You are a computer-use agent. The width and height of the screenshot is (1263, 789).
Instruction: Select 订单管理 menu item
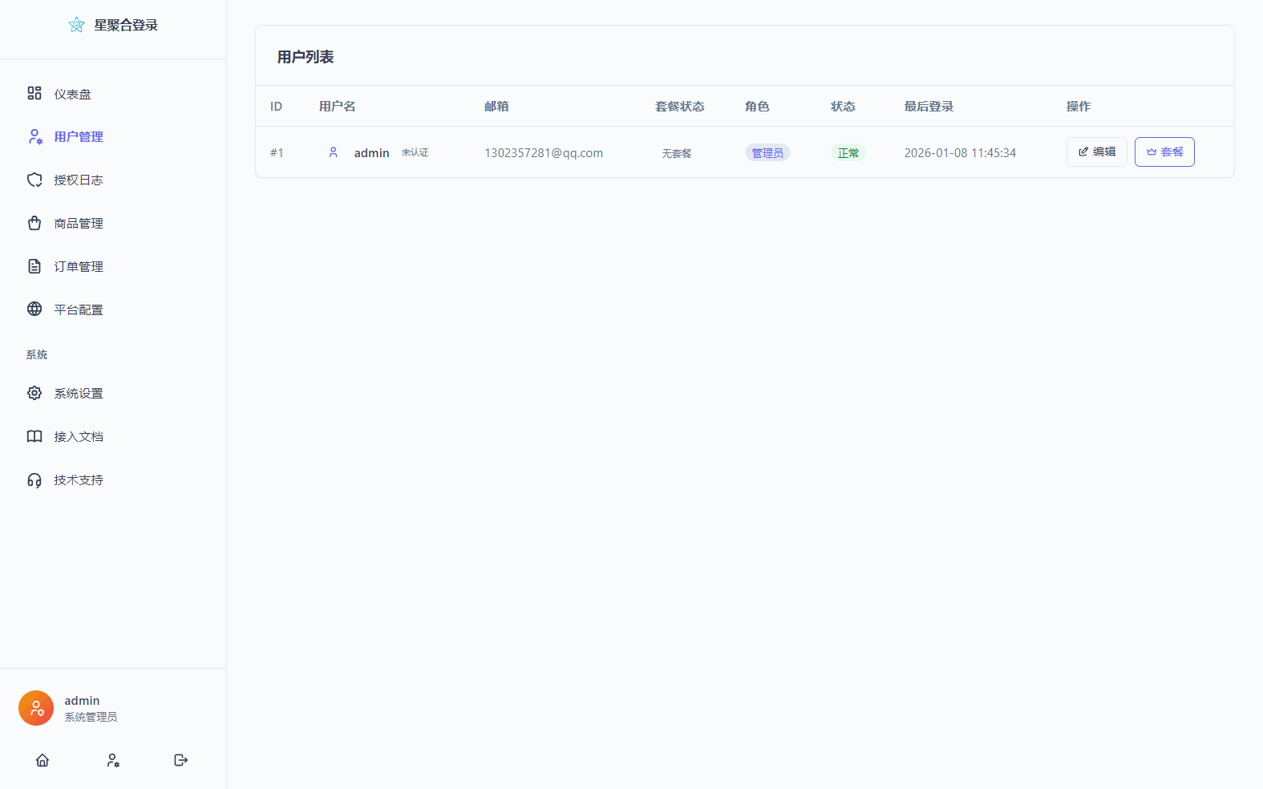(79, 267)
